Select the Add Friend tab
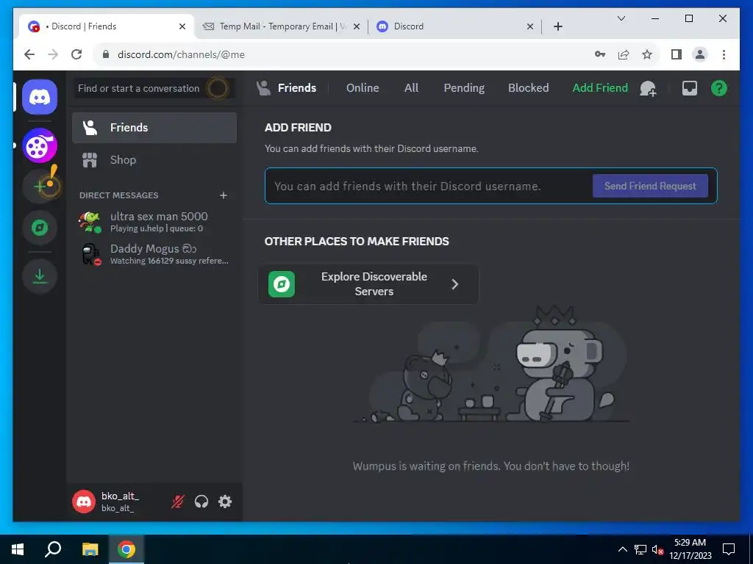Image resolution: width=753 pixels, height=564 pixels. 600,88
